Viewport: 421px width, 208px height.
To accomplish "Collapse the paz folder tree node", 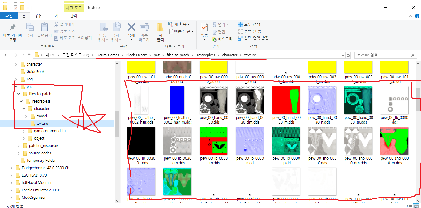I will 16,87.
